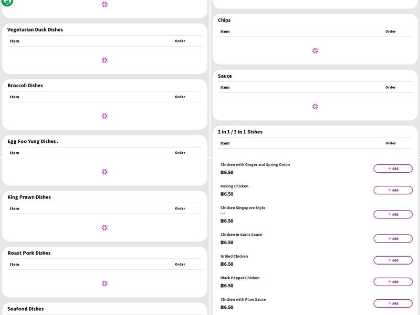
Task: Add Peking Chicken to the order
Action: coord(393,190)
